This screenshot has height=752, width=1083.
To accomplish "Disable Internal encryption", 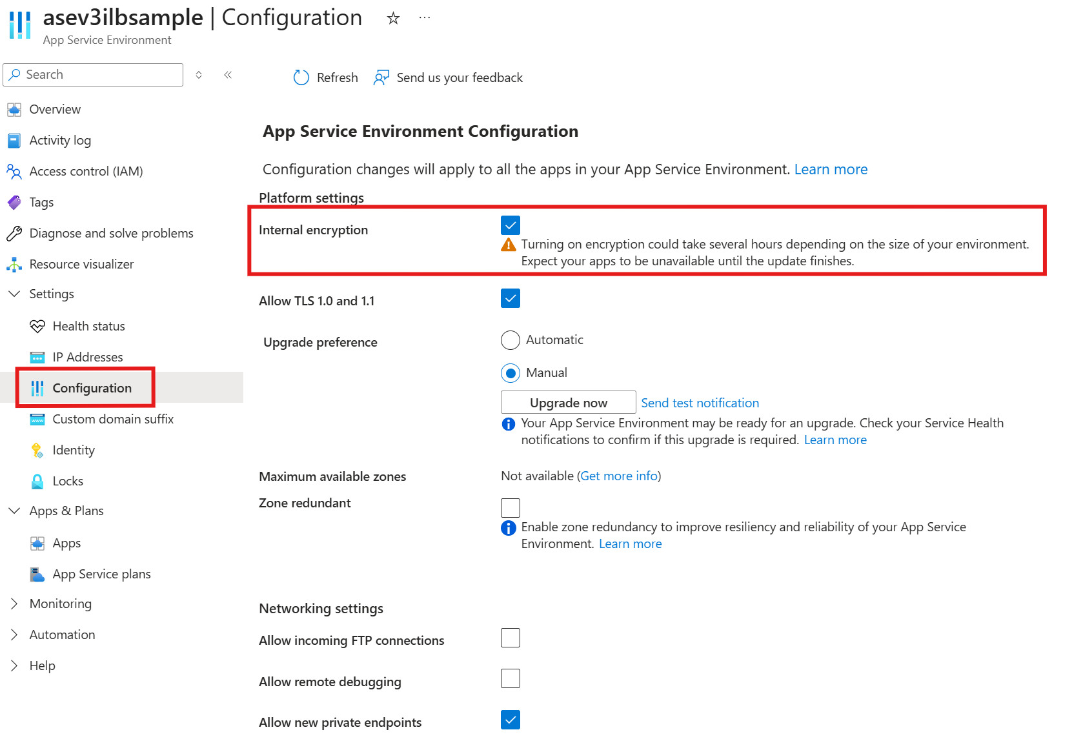I will pos(510,225).
